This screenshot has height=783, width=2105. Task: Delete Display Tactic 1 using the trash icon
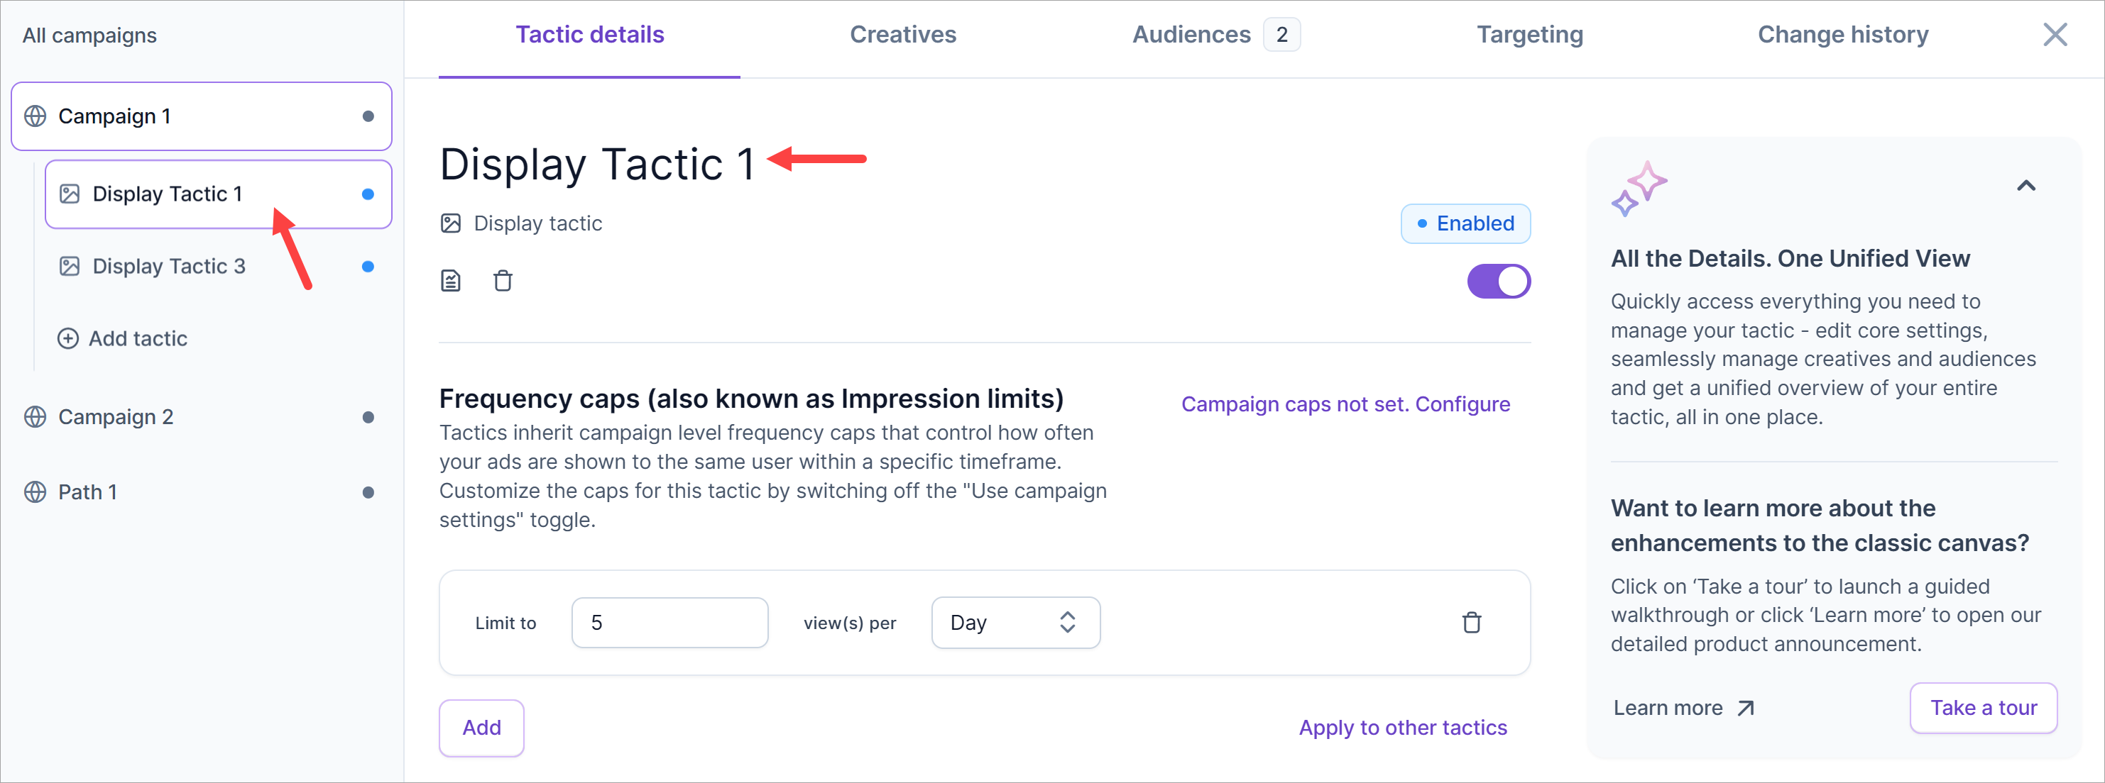[x=503, y=281]
